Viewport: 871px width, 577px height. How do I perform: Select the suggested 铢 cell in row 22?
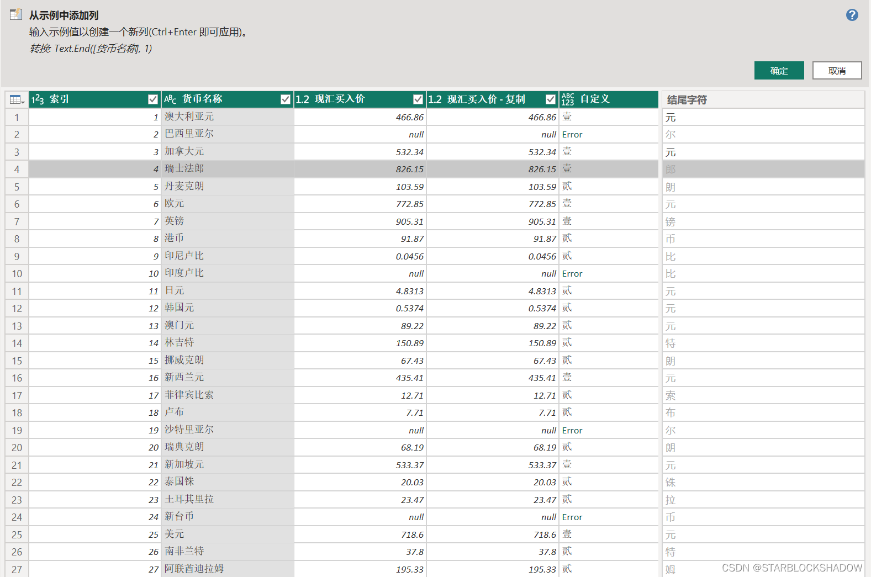pyautogui.click(x=763, y=482)
